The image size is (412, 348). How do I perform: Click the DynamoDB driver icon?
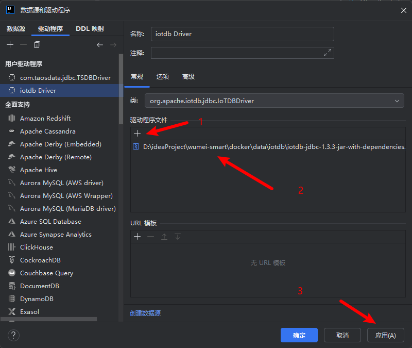point(12,299)
